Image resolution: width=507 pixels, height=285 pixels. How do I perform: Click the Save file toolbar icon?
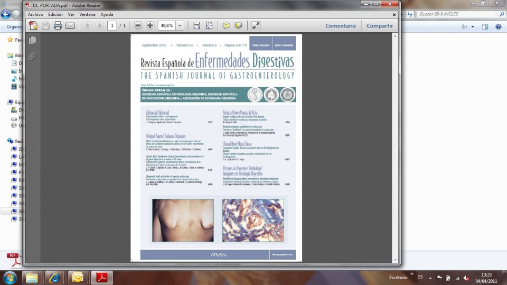[x=45, y=25]
